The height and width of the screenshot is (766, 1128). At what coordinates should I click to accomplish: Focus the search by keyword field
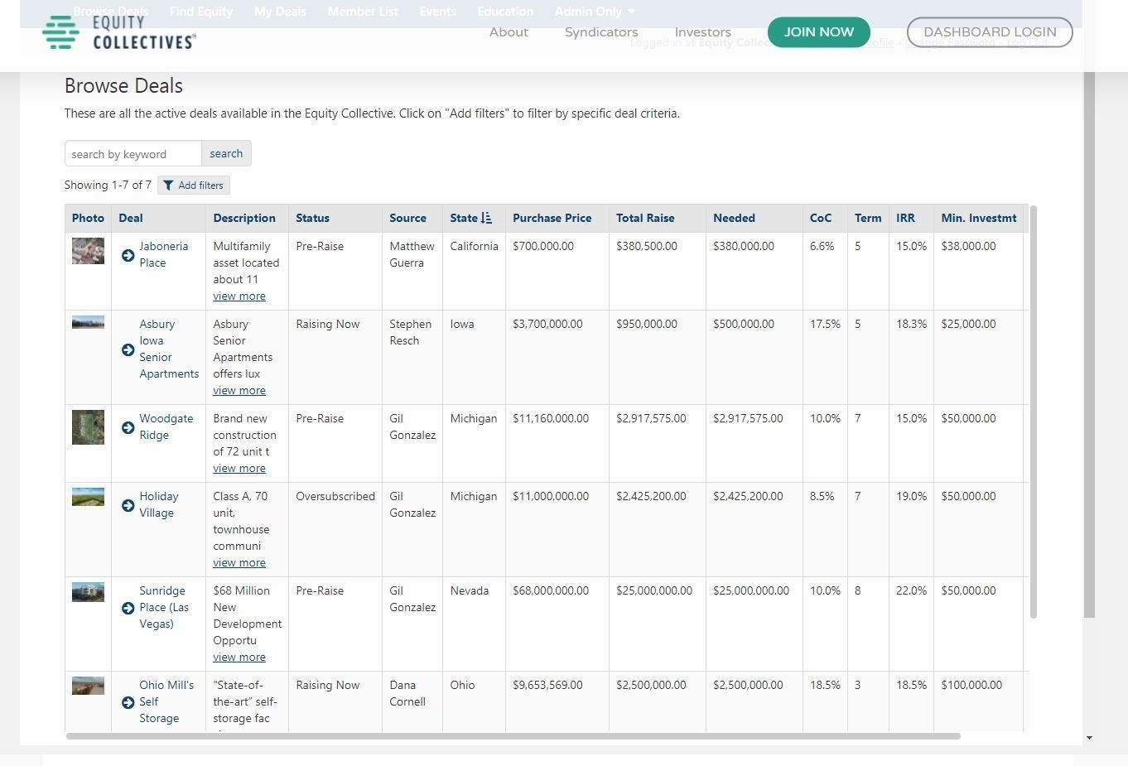pyautogui.click(x=133, y=153)
